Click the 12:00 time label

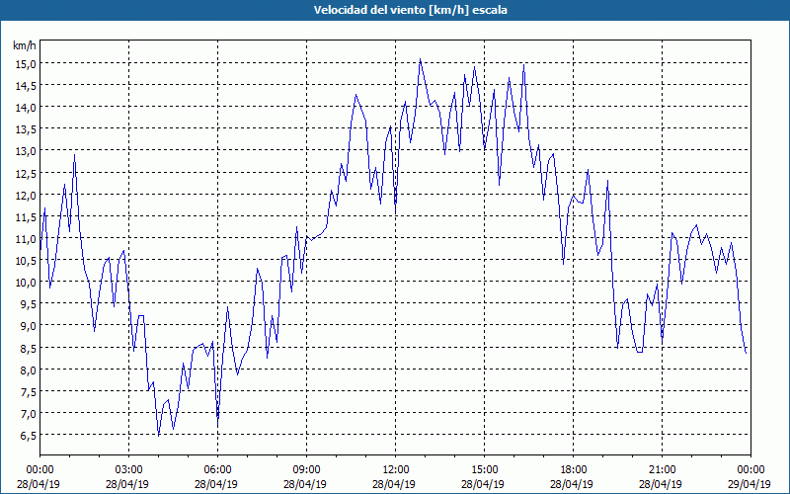click(396, 470)
